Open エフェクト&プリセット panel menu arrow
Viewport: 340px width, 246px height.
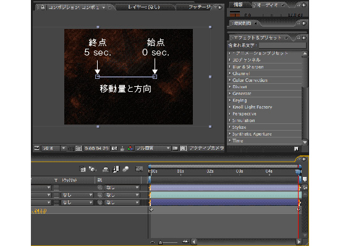click(304, 38)
